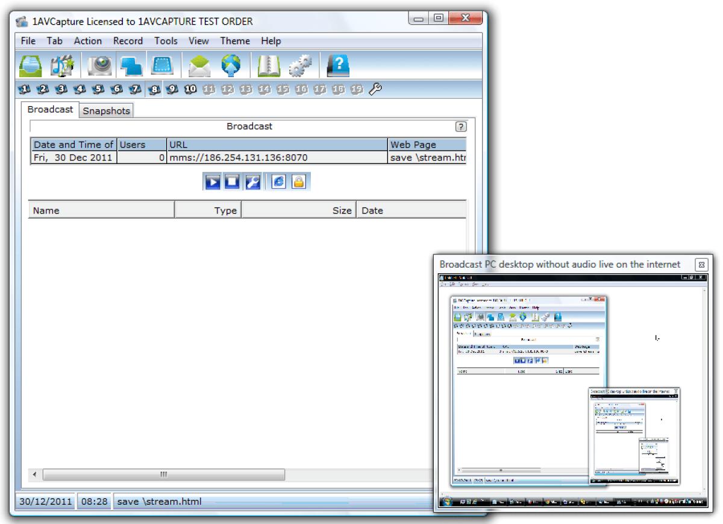
Task: Open the help book icon
Action: tap(339, 65)
